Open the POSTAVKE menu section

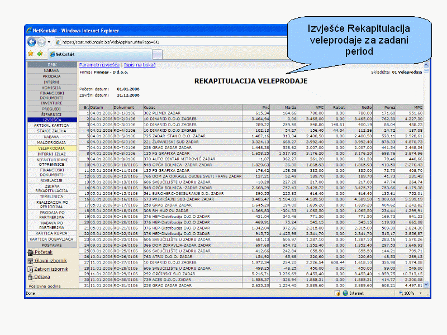click(51, 245)
